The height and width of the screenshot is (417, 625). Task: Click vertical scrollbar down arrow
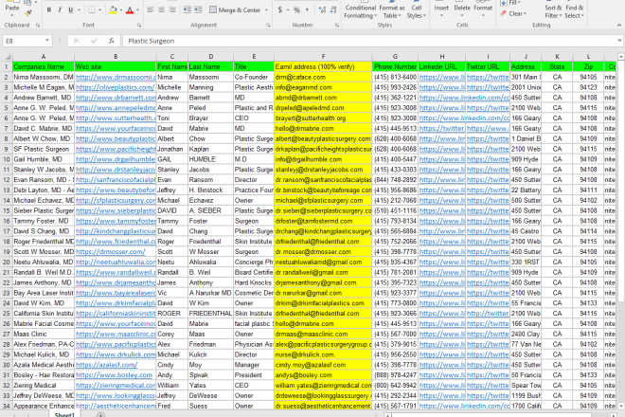pyautogui.click(x=621, y=407)
